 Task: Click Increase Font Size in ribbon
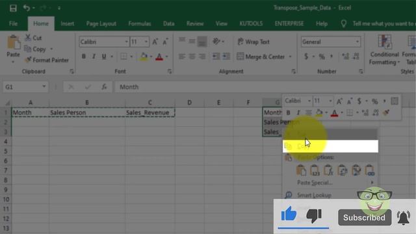pyautogui.click(x=155, y=42)
